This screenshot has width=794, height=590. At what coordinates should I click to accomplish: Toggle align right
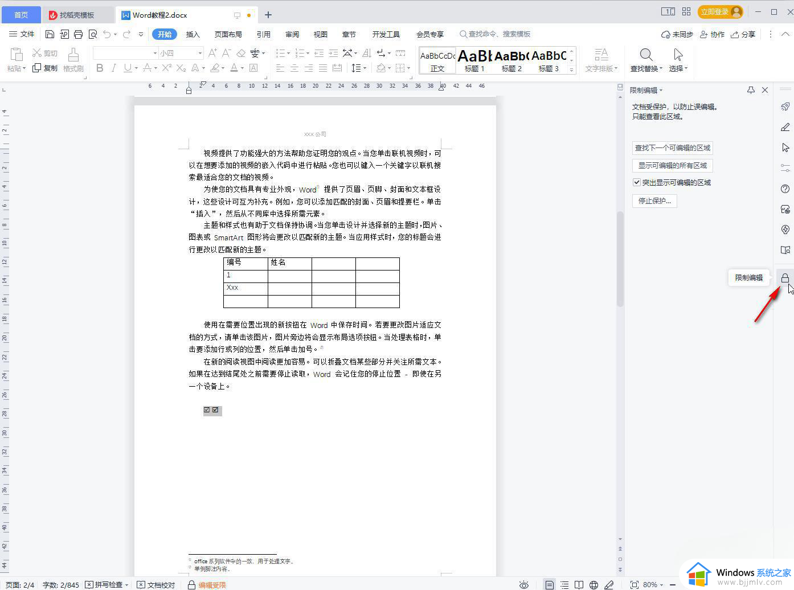[308, 68]
